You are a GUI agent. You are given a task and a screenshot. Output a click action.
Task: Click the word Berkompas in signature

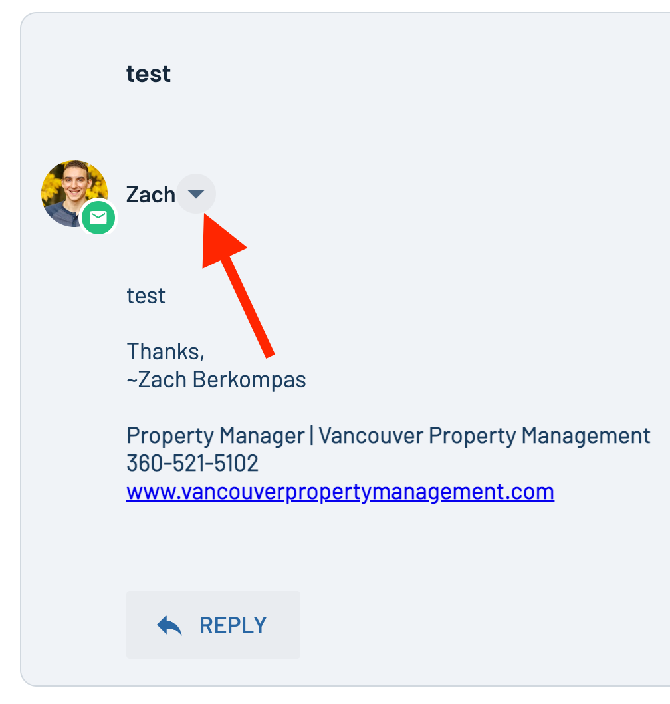[249, 379]
